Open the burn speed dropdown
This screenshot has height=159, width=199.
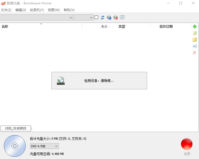84,17
